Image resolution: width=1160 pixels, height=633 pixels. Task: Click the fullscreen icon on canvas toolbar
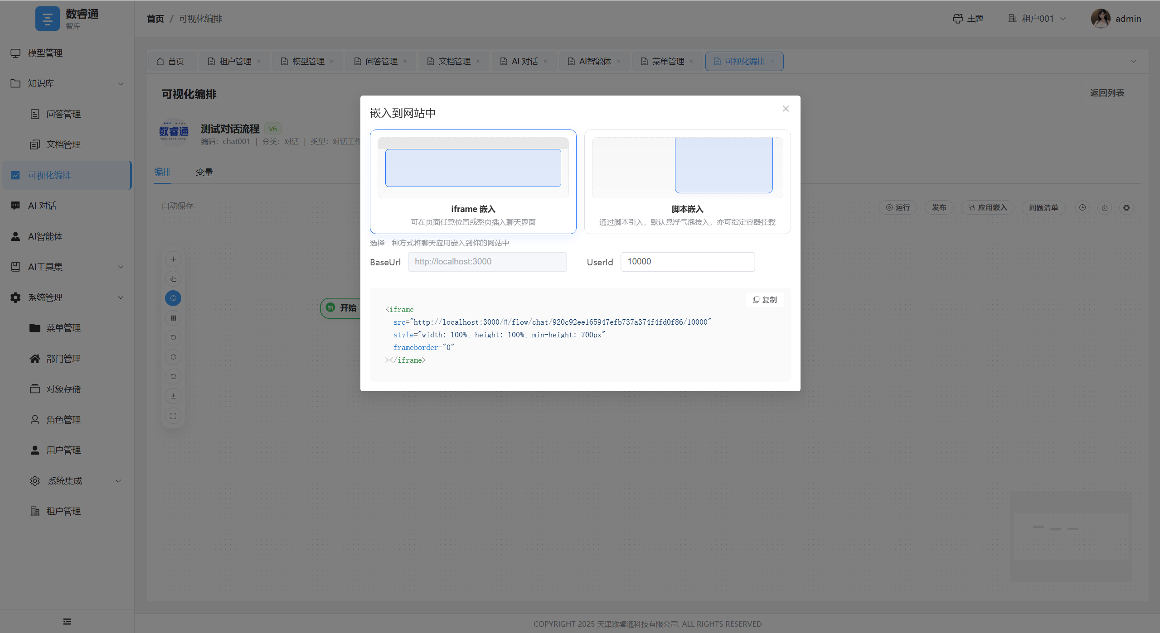[x=173, y=416]
